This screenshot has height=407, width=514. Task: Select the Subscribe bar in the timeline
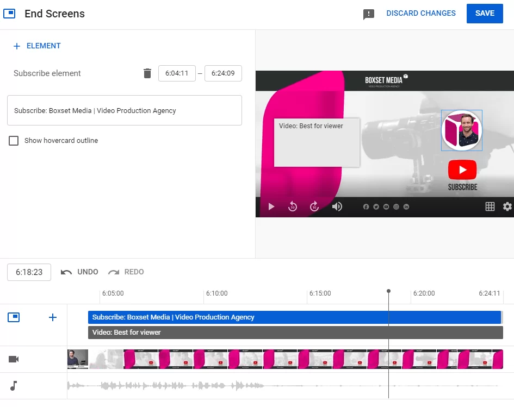point(294,317)
